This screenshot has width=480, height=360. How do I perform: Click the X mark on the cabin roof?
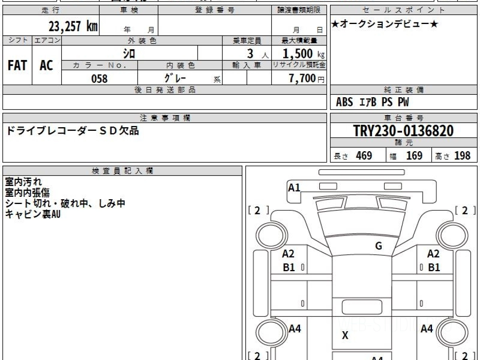coord(345,336)
